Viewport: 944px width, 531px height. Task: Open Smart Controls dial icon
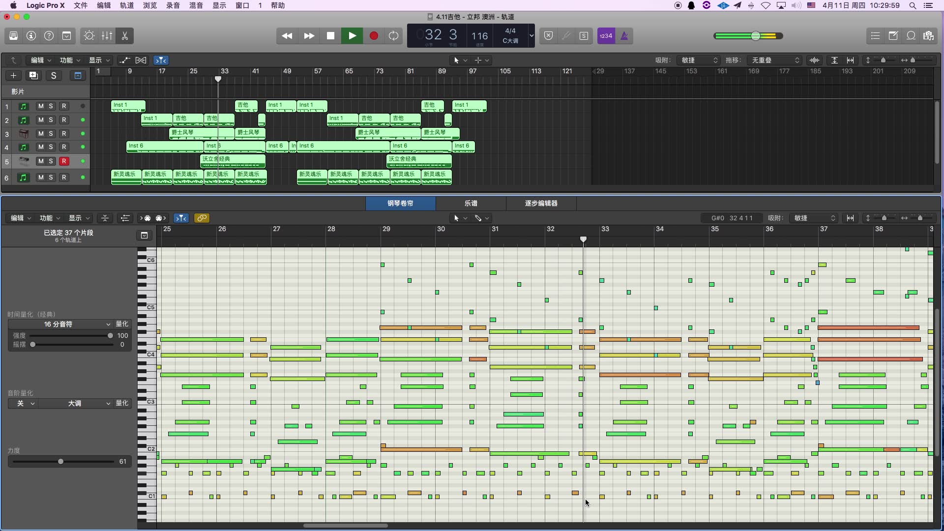(89, 36)
